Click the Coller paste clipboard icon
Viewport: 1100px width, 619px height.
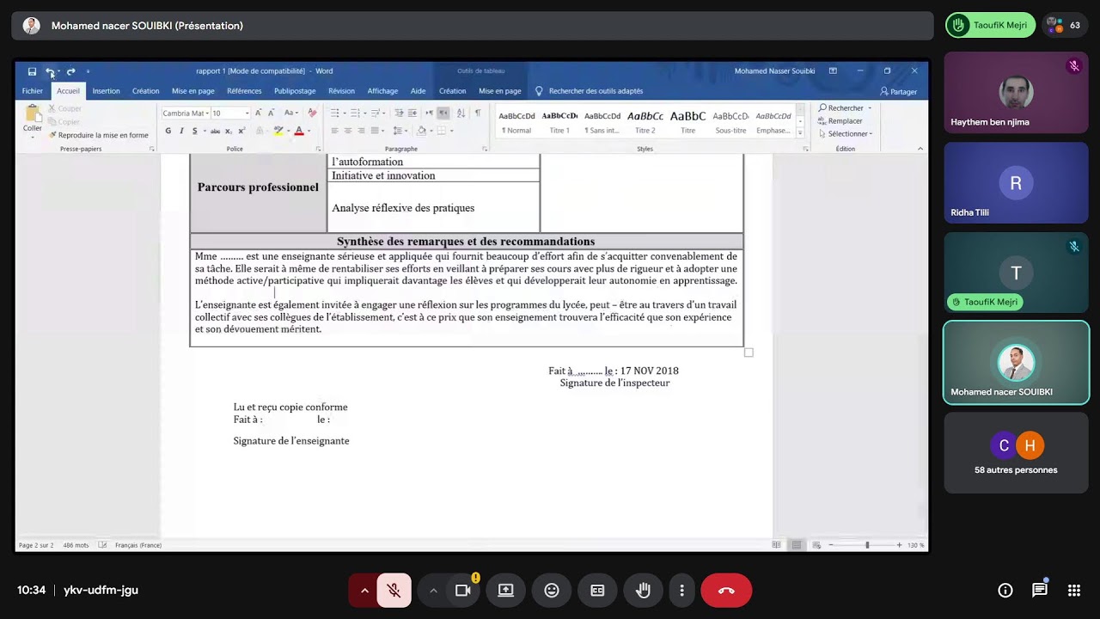[33, 113]
